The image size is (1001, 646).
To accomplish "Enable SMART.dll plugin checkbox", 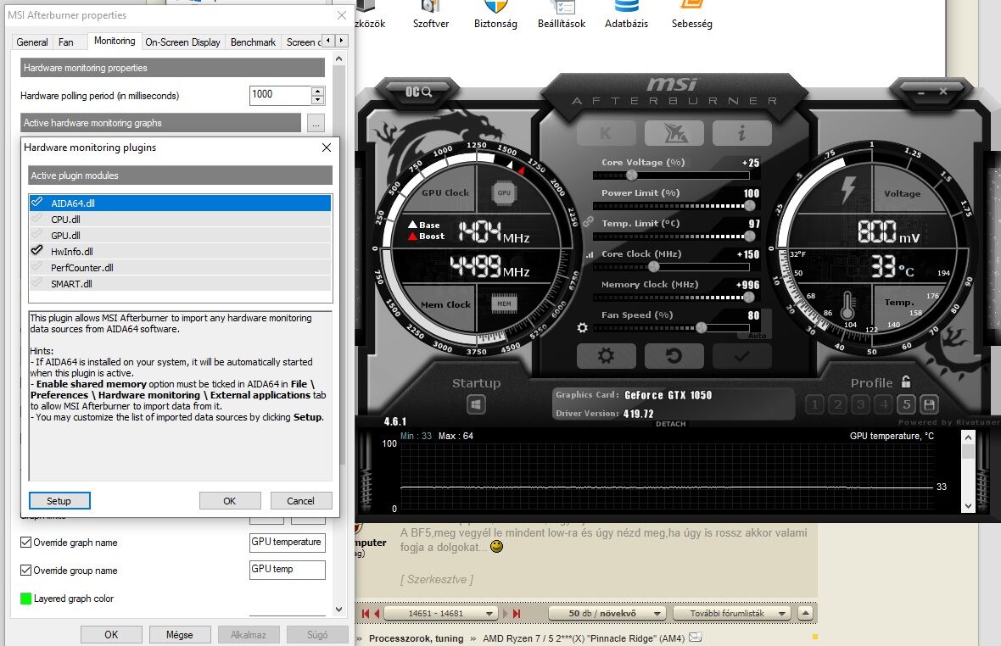I will (x=37, y=283).
